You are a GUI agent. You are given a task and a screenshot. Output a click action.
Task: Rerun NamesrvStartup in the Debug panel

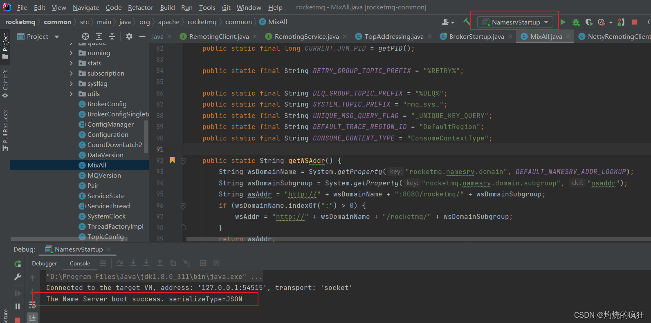[x=18, y=264]
